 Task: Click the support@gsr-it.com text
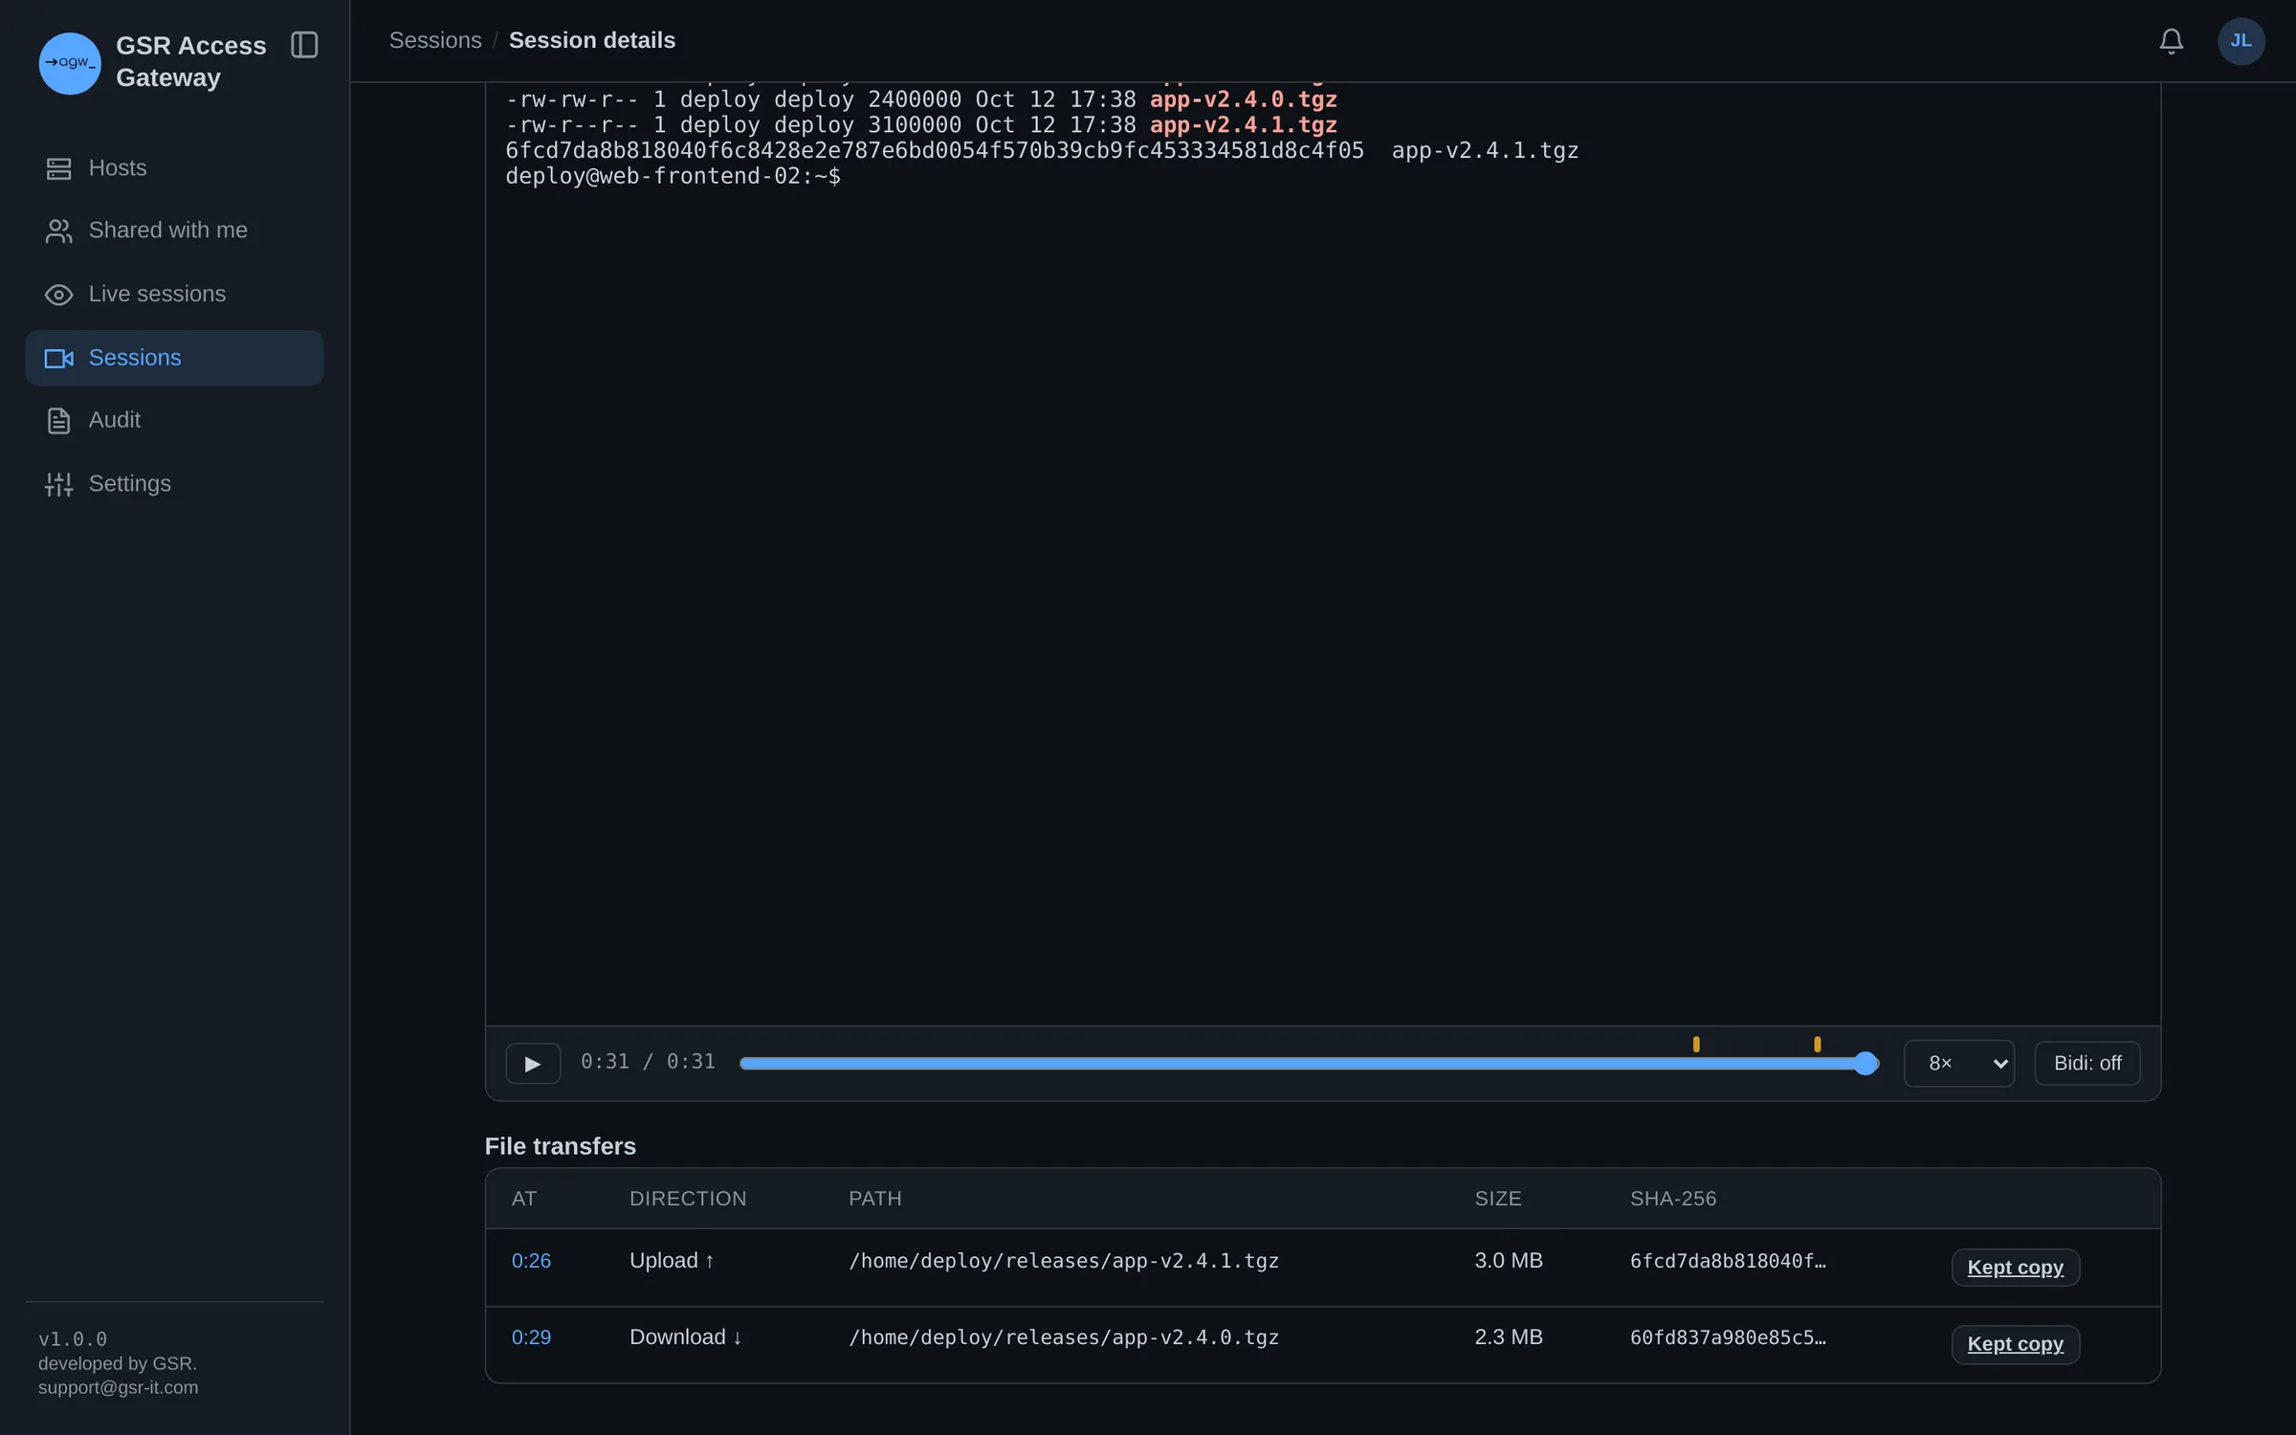click(x=119, y=1387)
